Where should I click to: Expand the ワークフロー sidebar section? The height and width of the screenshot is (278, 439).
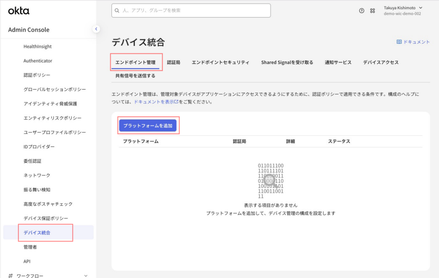pyautogui.click(x=86, y=275)
